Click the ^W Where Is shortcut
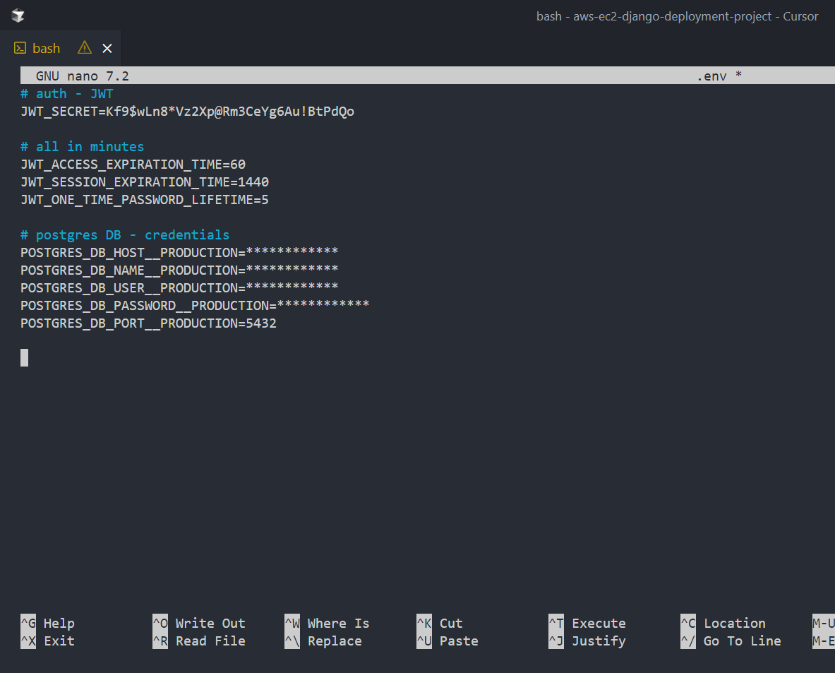This screenshot has width=835, height=673. (x=327, y=623)
